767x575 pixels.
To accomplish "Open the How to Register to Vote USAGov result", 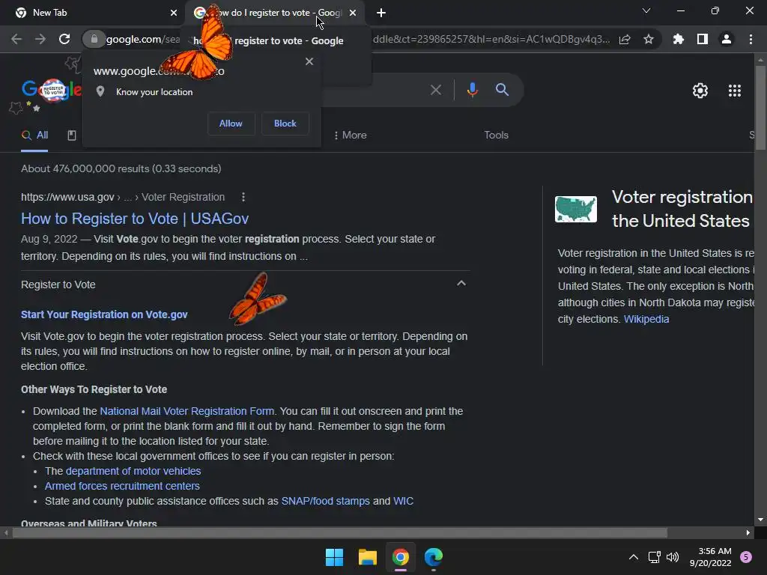I will click(135, 219).
